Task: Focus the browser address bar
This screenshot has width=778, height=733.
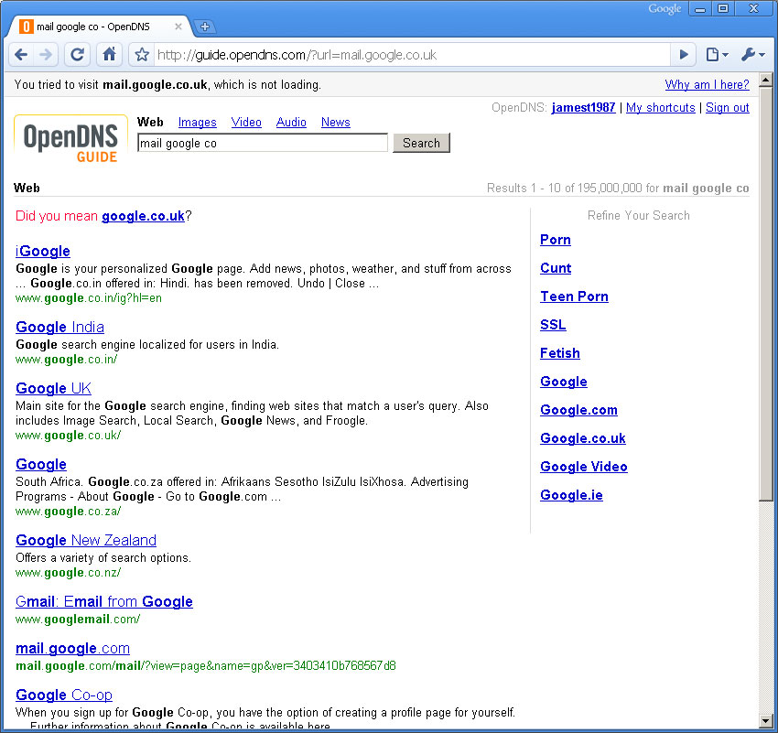Action: (x=412, y=55)
